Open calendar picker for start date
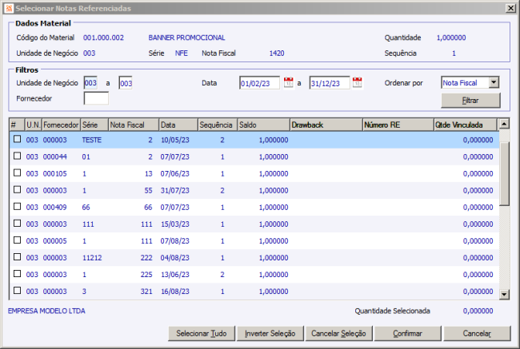This screenshot has width=520, height=349. (289, 82)
